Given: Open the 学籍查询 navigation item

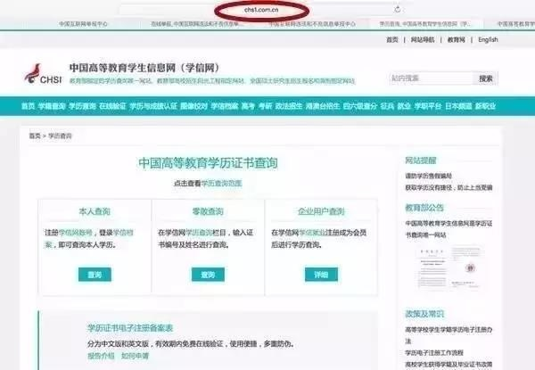Looking at the screenshot, I should pos(52,106).
